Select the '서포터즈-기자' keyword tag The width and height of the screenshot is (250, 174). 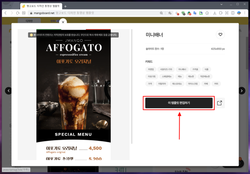(166, 69)
